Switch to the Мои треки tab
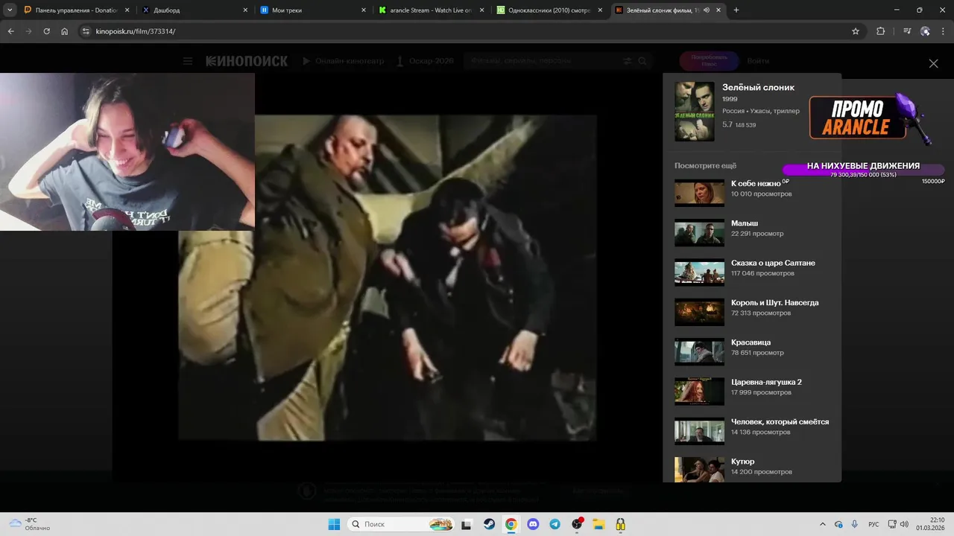Screen dimensions: 954x536 (x=314, y=10)
